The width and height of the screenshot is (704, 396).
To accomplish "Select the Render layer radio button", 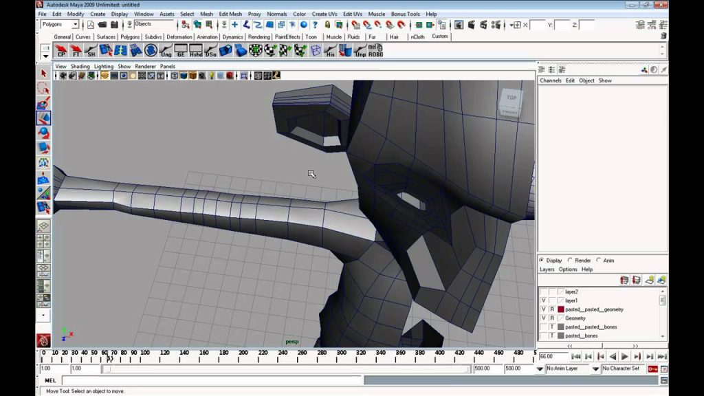I will (x=570, y=260).
